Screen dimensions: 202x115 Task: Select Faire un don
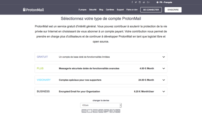tap(132, 10)
